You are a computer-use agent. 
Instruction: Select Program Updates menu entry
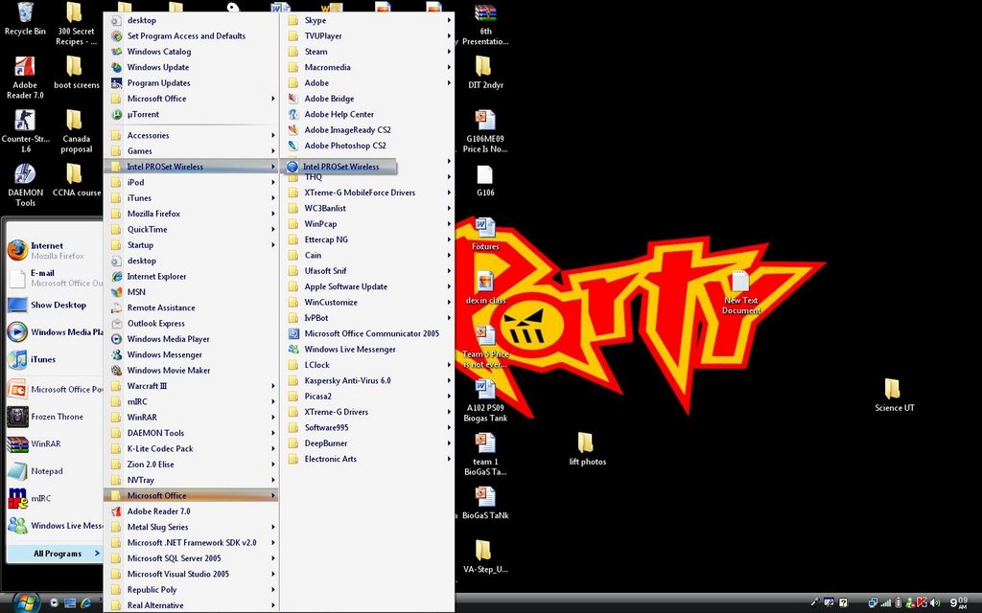(x=191, y=83)
